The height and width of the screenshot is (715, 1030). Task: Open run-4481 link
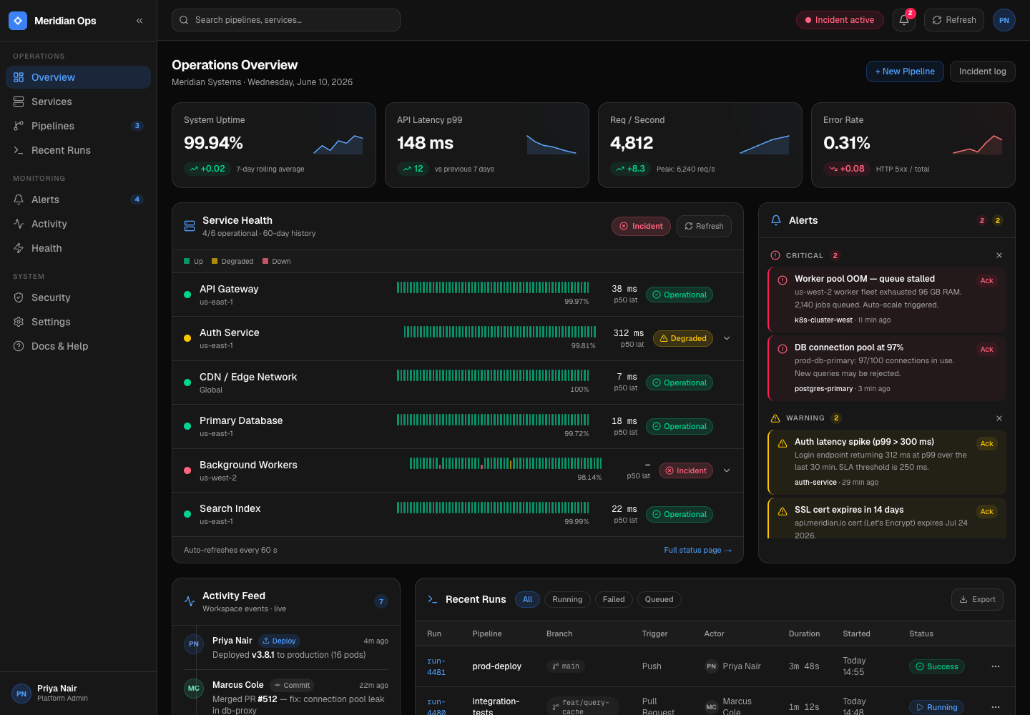tap(436, 666)
